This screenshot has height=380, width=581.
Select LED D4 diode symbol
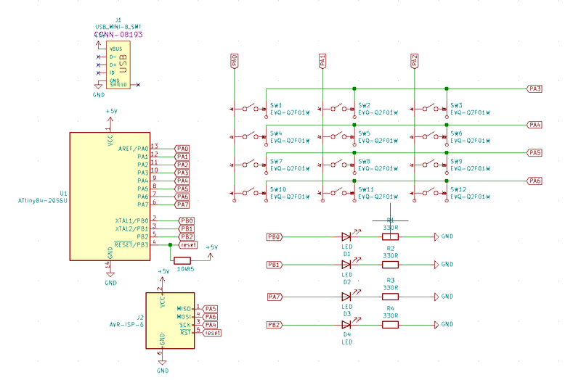346,324
